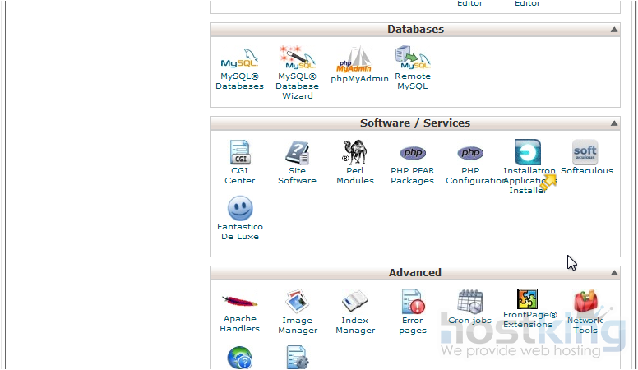The image size is (638, 370).
Task: Collapse the Databases section
Action: click(613, 30)
